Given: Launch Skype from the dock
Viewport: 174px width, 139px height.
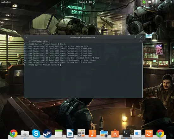Looking at the screenshot, I should 36,133.
